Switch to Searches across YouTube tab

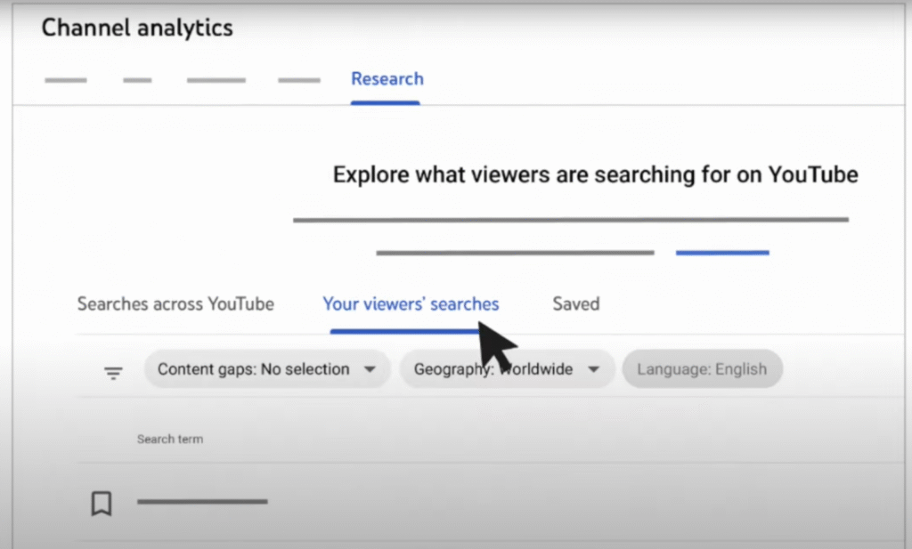tap(175, 304)
